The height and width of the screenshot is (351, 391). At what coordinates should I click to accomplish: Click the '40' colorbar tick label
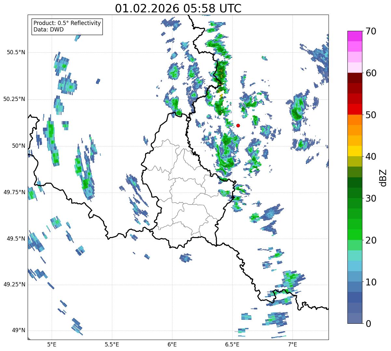(x=371, y=157)
